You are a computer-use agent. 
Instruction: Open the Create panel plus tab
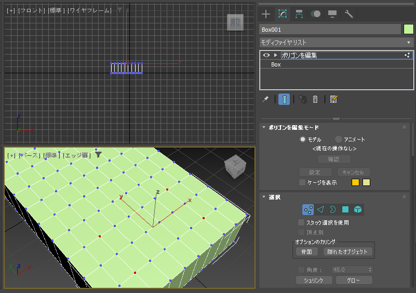[x=266, y=14]
